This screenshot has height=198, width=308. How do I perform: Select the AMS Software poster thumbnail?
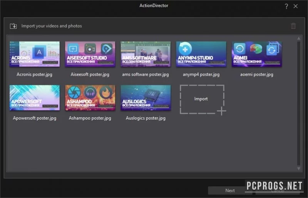point(146,54)
